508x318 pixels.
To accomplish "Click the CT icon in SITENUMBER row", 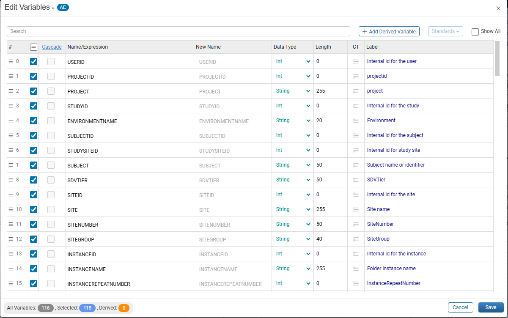I will point(356,224).
